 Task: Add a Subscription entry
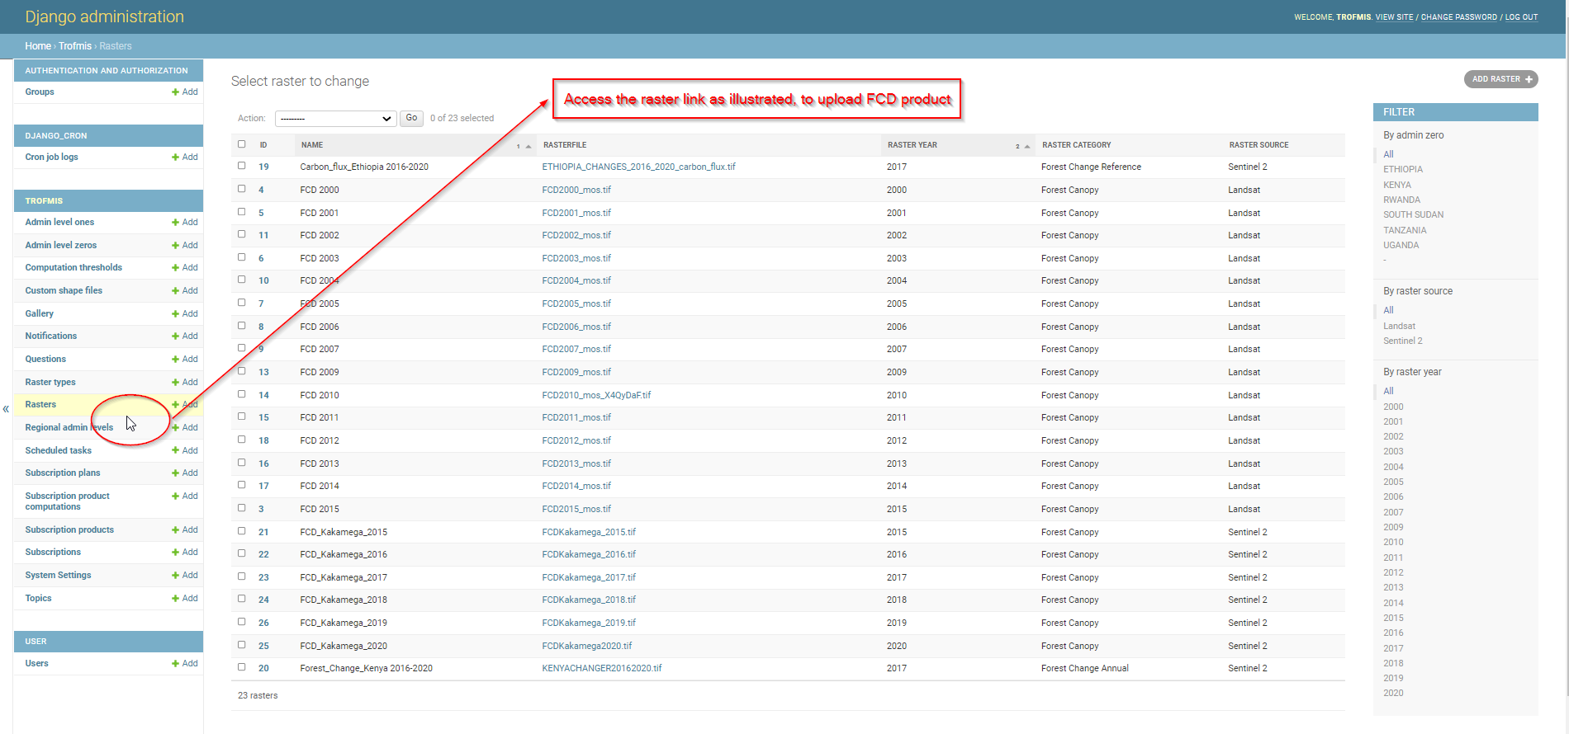point(185,552)
